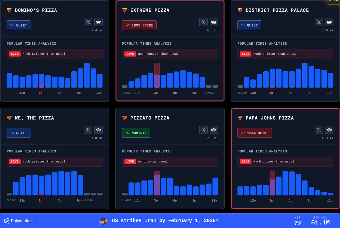The image size is (340, 228).
Task: Click the We, The Pizza card title
Action: tap(35, 118)
